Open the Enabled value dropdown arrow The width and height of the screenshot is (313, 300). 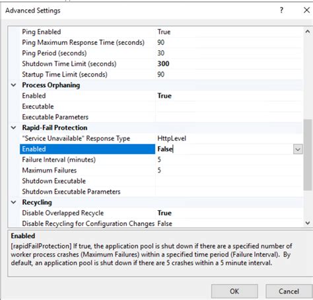pyautogui.click(x=298, y=149)
